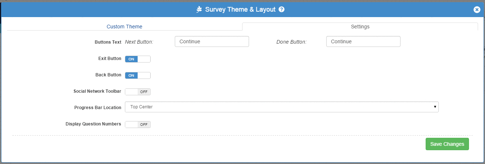
Task: Select the Settings tab
Action: tap(360, 27)
